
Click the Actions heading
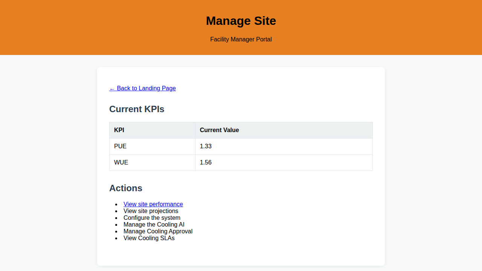(x=126, y=188)
